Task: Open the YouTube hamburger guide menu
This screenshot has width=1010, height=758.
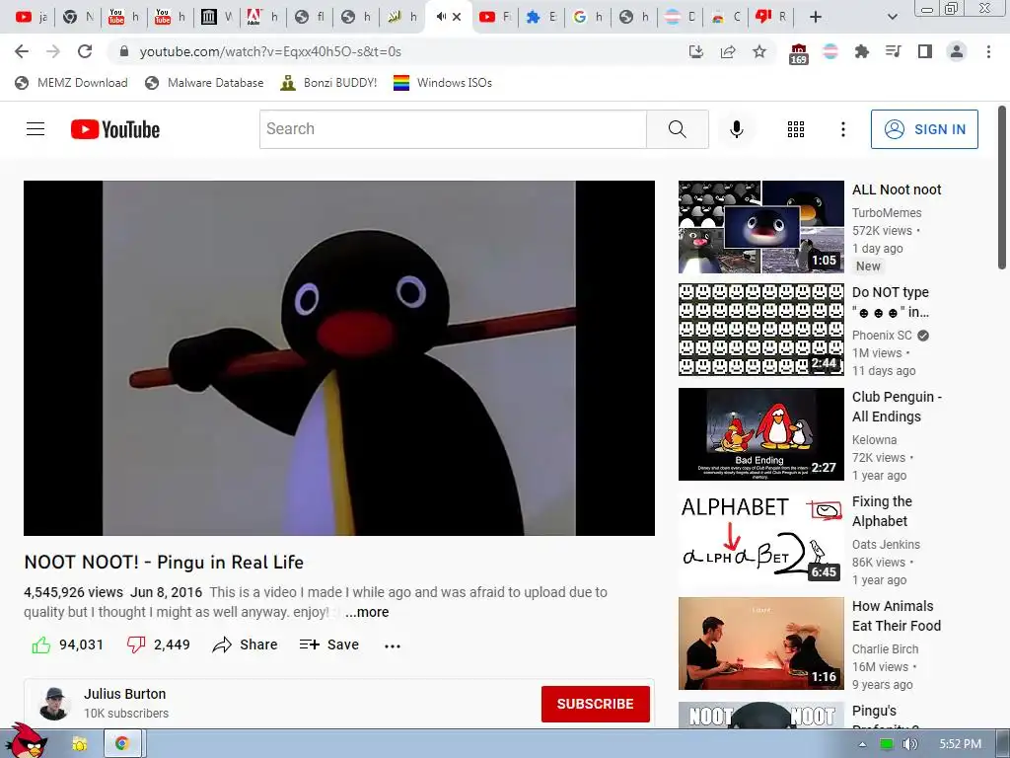Action: tap(36, 129)
